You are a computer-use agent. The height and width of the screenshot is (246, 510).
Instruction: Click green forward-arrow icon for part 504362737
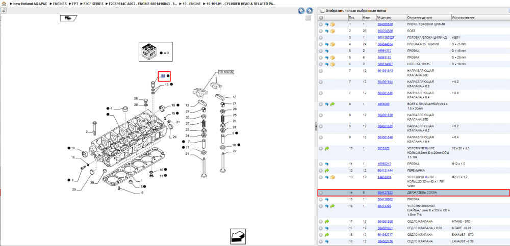(x=326, y=235)
